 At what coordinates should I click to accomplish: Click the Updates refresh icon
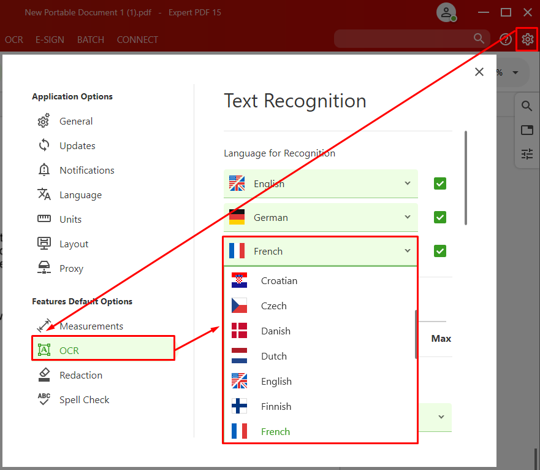(x=44, y=145)
